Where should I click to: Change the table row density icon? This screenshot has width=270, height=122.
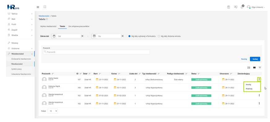click(249, 68)
